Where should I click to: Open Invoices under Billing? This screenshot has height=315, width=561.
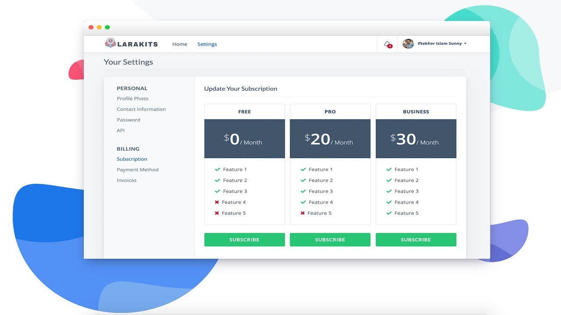(127, 180)
